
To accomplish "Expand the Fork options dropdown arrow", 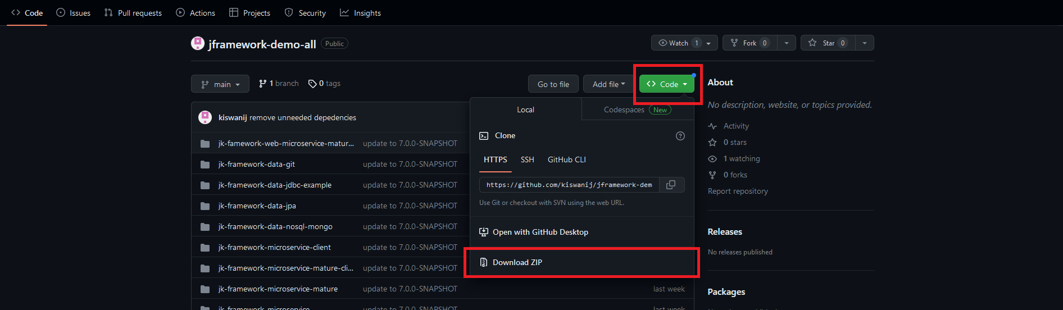I will click(x=787, y=43).
